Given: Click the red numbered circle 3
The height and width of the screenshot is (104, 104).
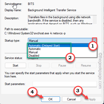Looking at the screenshot, I should [78, 90].
